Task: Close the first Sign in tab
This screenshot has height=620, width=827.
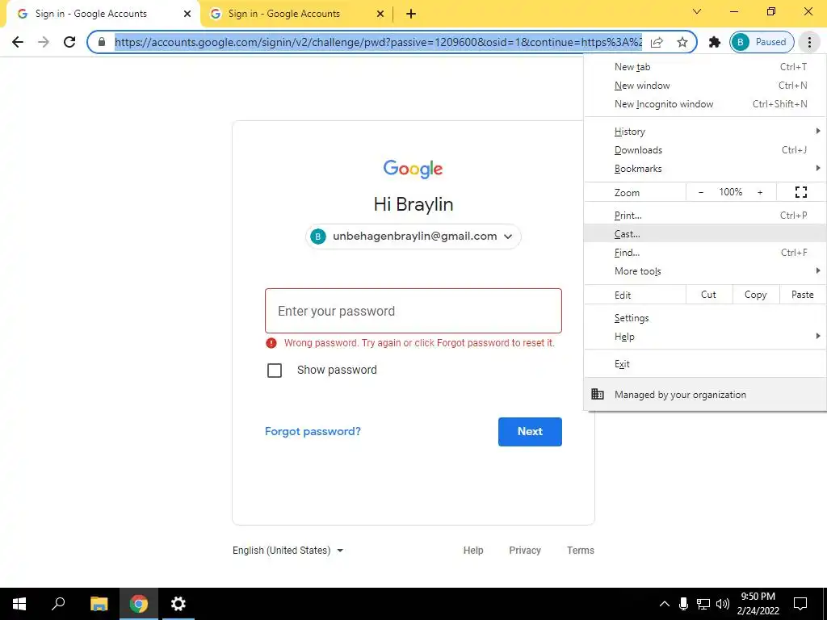Action: point(187,14)
